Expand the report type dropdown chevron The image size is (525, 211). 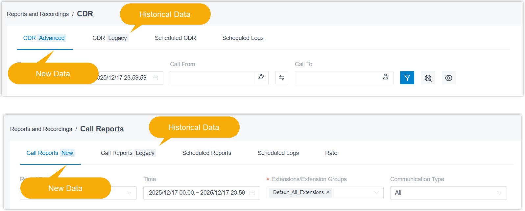(129, 193)
